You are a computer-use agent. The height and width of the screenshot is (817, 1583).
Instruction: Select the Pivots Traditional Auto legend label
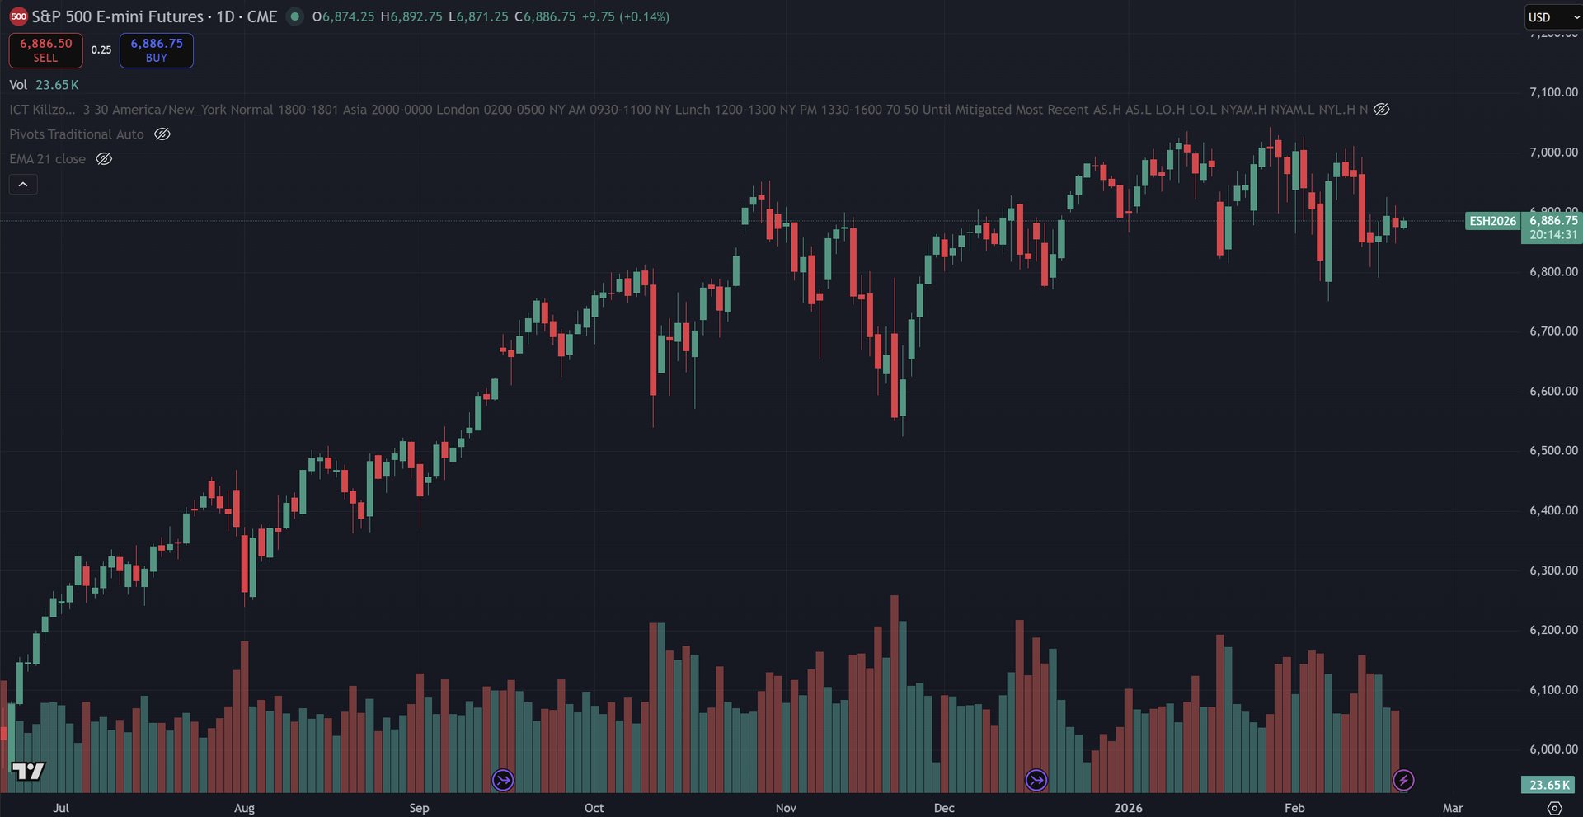[x=77, y=134]
